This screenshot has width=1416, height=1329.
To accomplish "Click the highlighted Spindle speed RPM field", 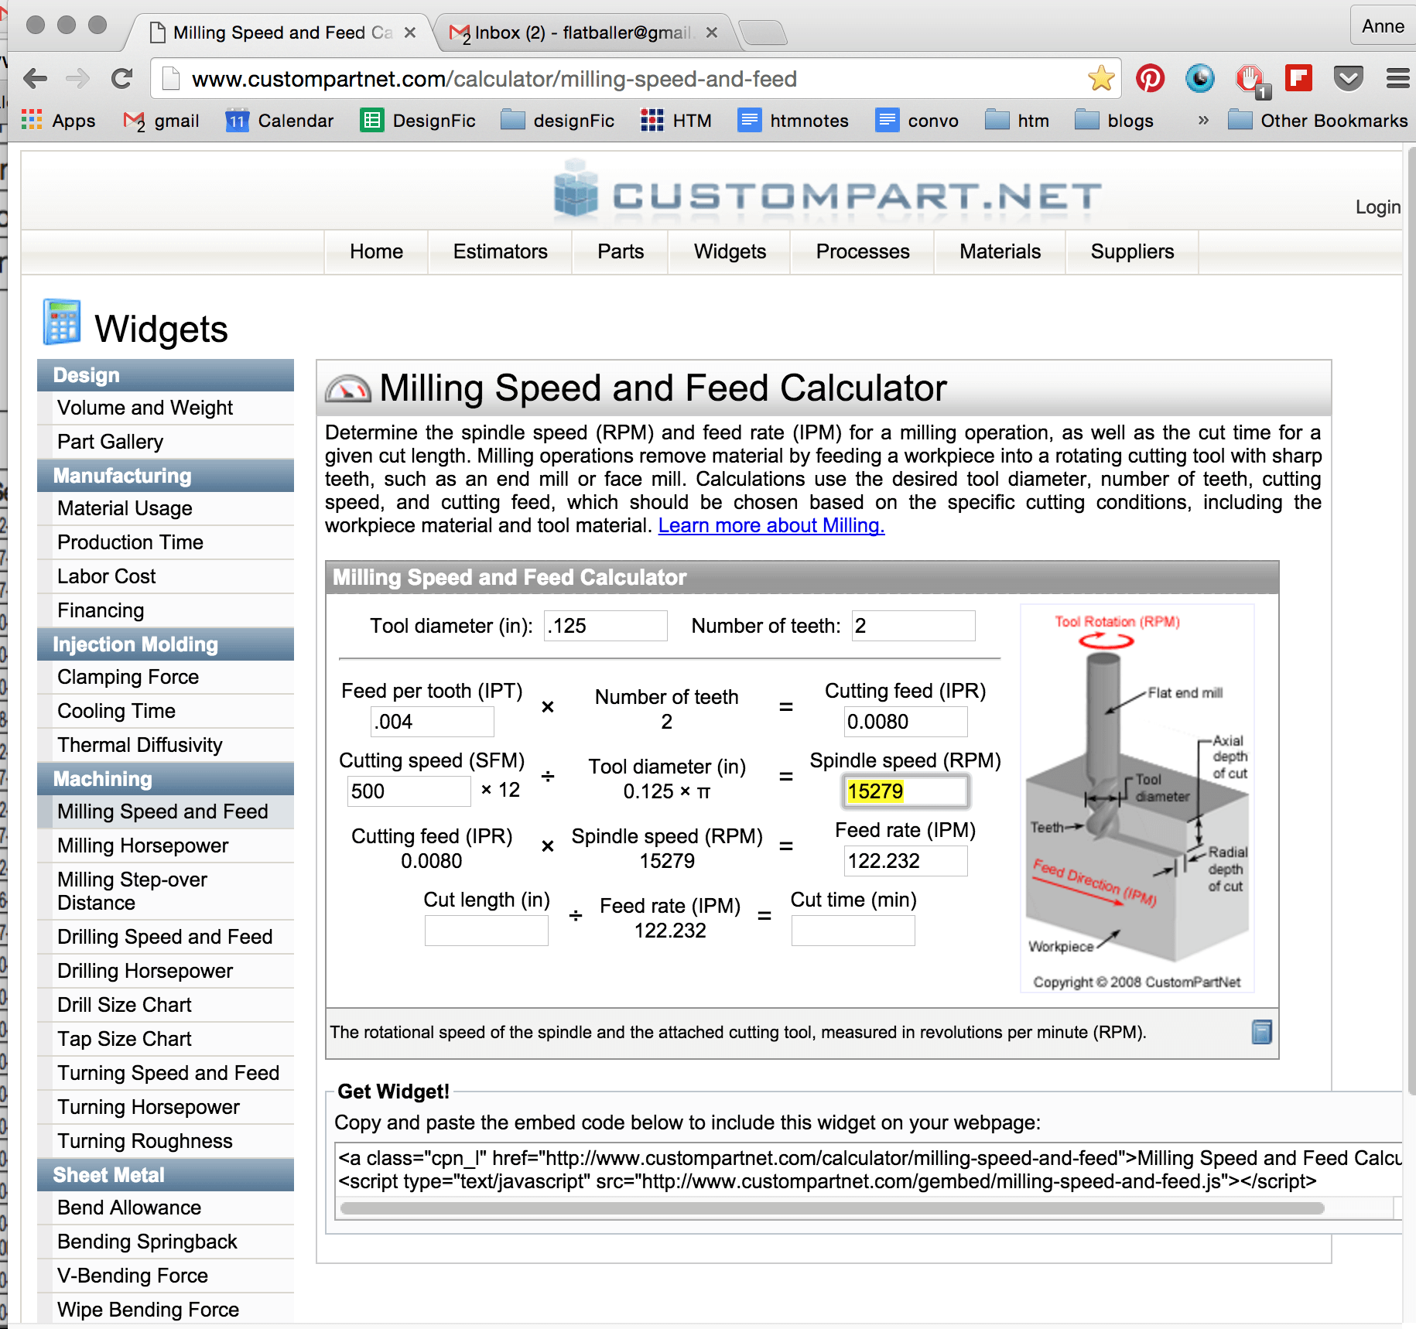I will (x=905, y=791).
